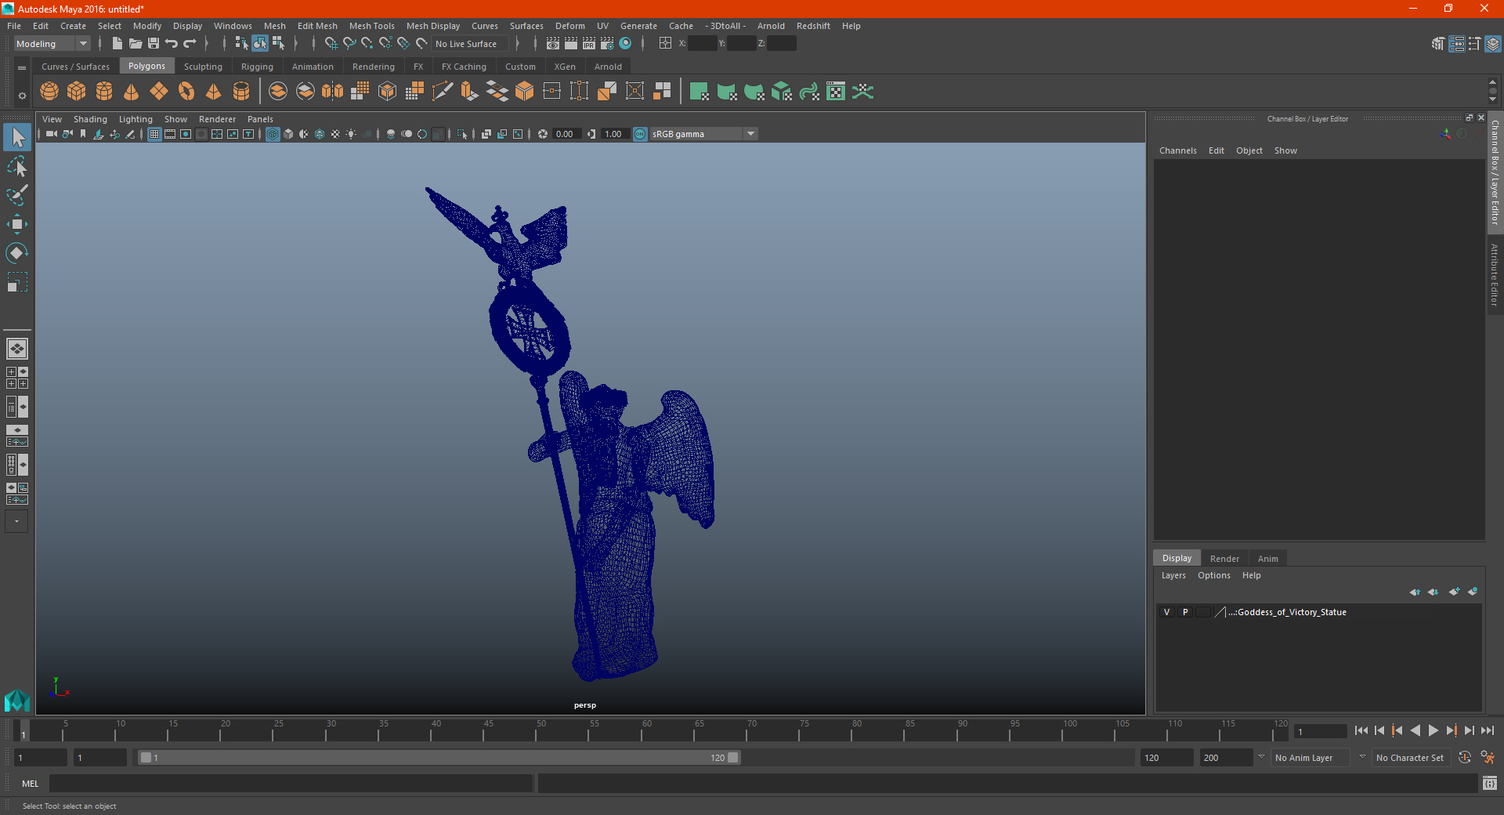Play animation forwards
This screenshot has width=1504, height=815.
tap(1433, 730)
